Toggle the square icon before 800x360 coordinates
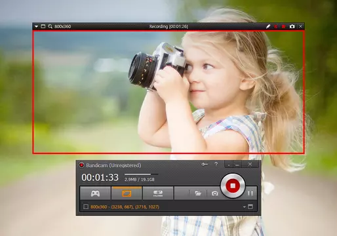This screenshot has width=337, height=236. point(86,206)
